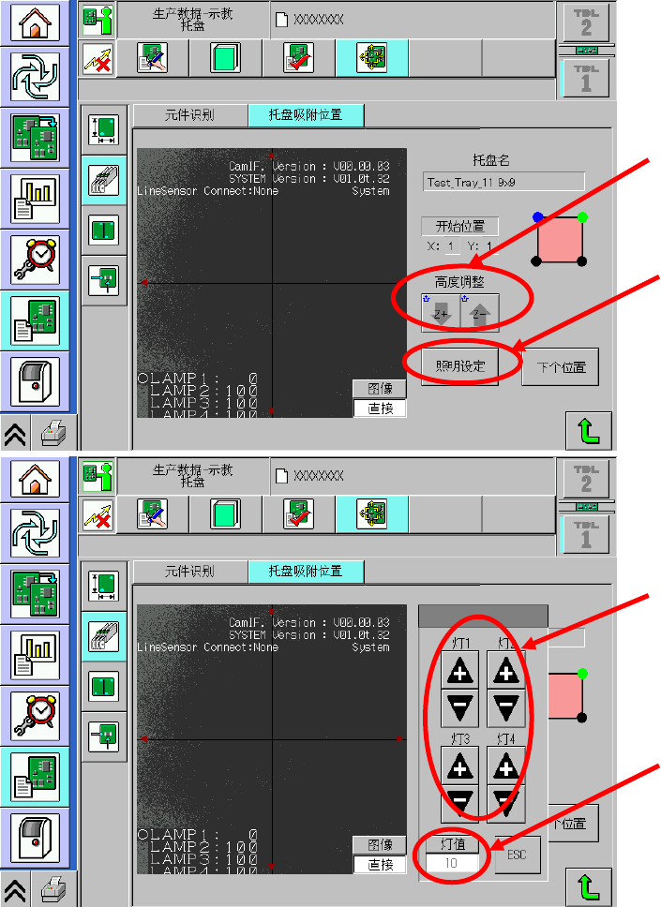This screenshot has width=661, height=907.
Task: Click the 下个位置 next position button
Action: coord(561,366)
